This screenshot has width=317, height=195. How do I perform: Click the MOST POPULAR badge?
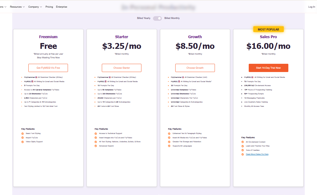[269, 29]
